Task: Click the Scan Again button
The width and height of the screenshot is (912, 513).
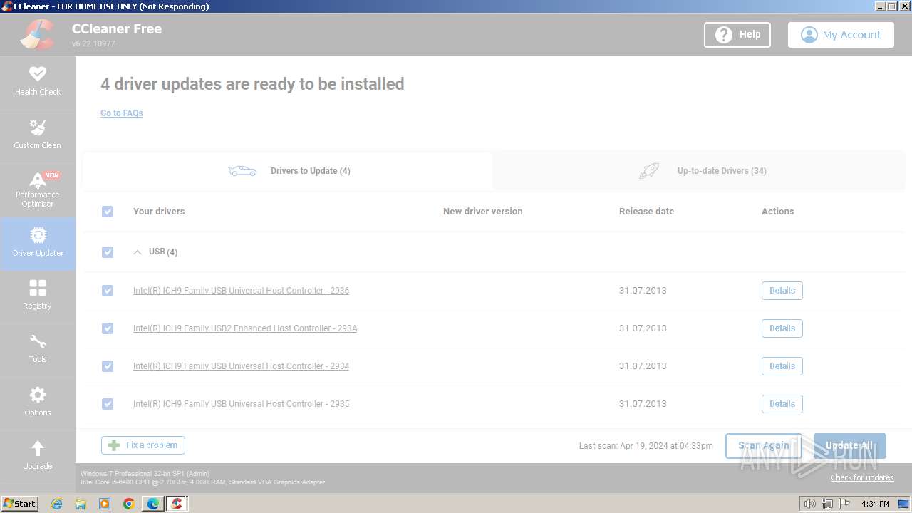Action: (763, 446)
